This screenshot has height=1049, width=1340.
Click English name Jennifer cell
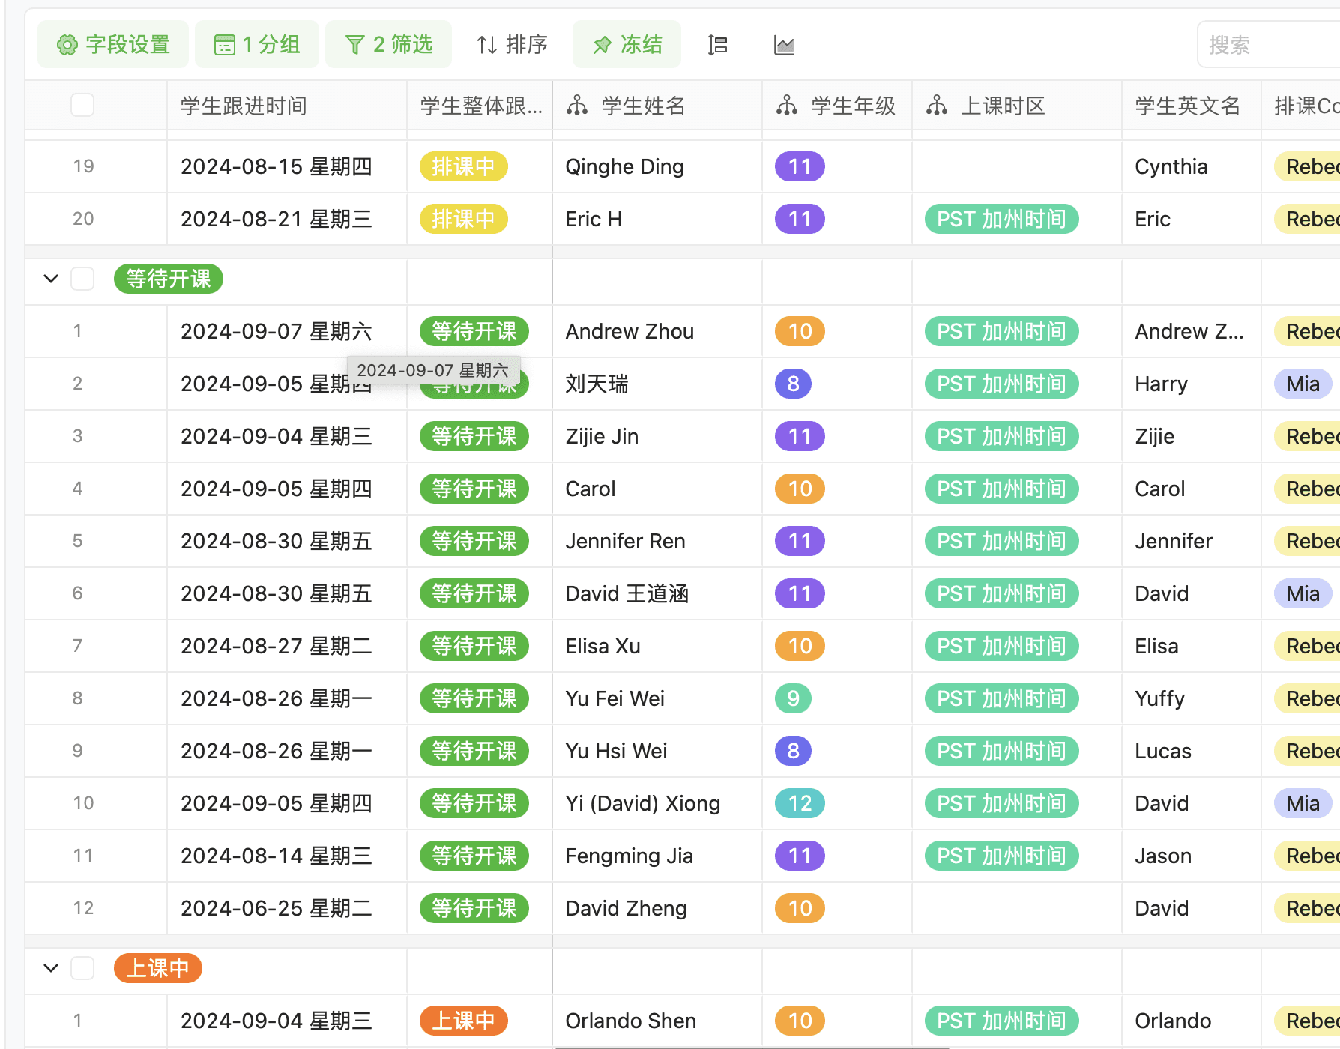point(1192,541)
